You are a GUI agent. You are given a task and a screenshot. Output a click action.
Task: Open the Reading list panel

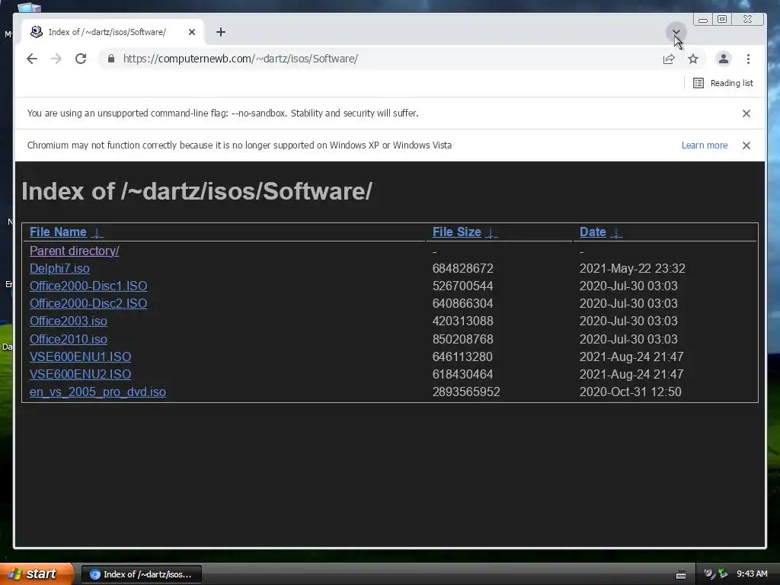(723, 83)
